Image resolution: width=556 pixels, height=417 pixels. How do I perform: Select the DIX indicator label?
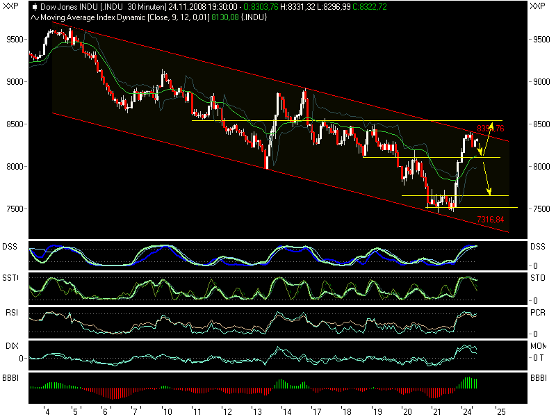[12, 345]
